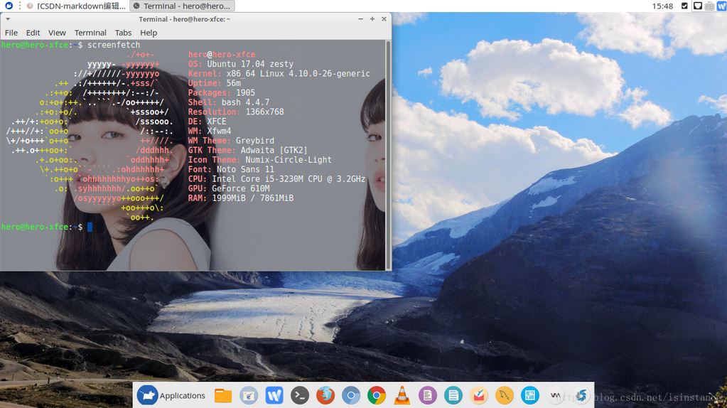Open the Tabs menu in Terminal

124,33
